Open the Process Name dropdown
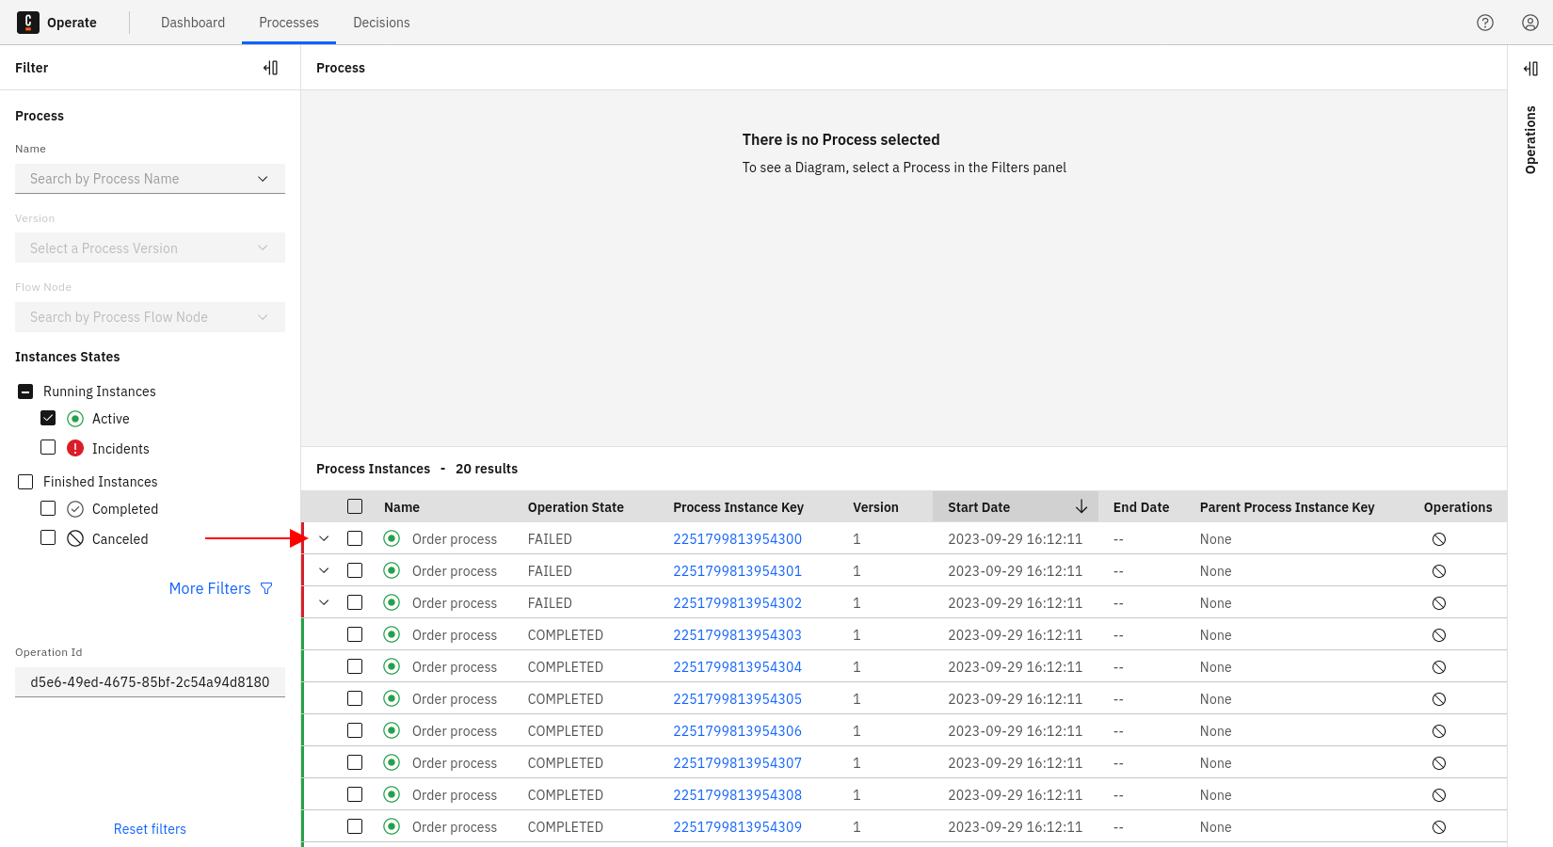1553x847 pixels. (x=150, y=179)
